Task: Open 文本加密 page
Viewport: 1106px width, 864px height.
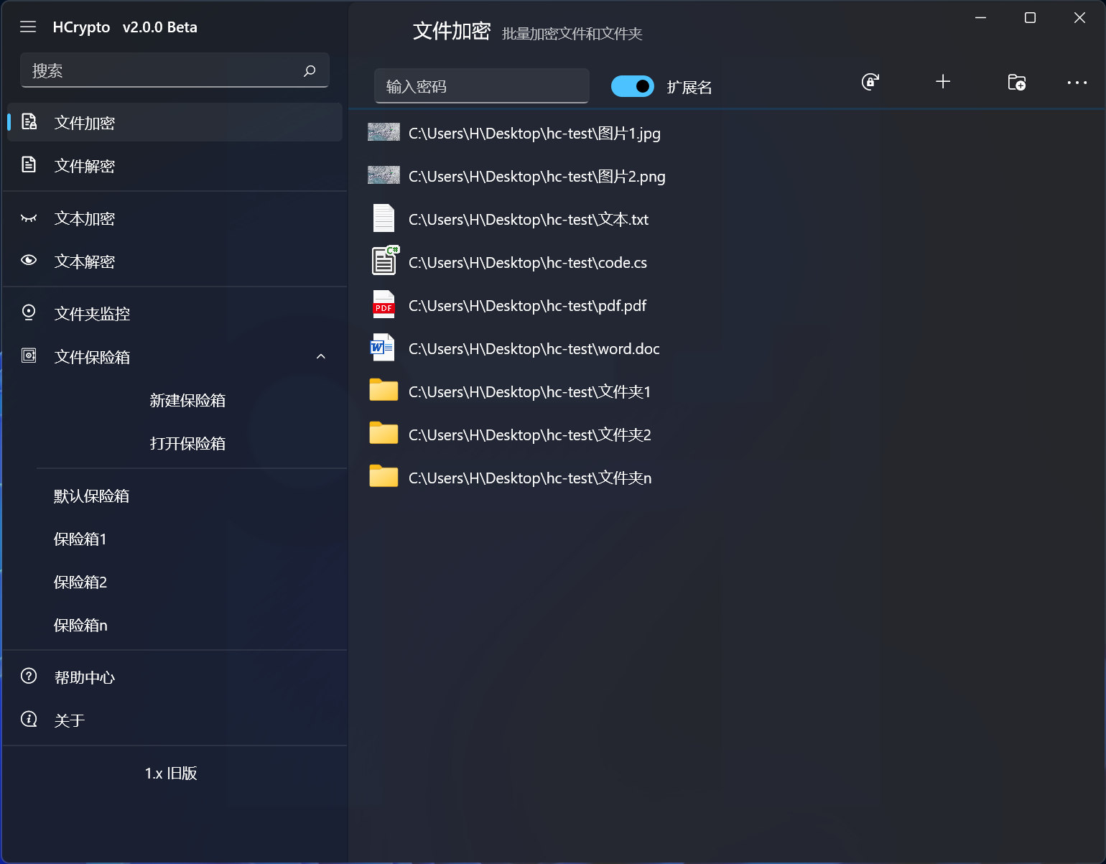Action: 175,218
